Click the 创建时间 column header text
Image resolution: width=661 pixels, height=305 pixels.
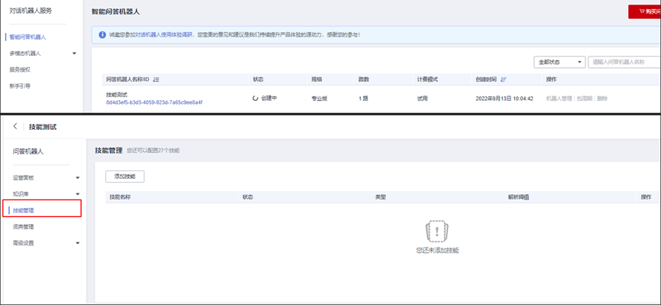pyautogui.click(x=487, y=79)
